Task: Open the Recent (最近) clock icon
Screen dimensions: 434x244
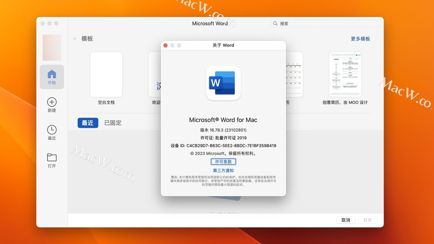Action: [x=52, y=130]
